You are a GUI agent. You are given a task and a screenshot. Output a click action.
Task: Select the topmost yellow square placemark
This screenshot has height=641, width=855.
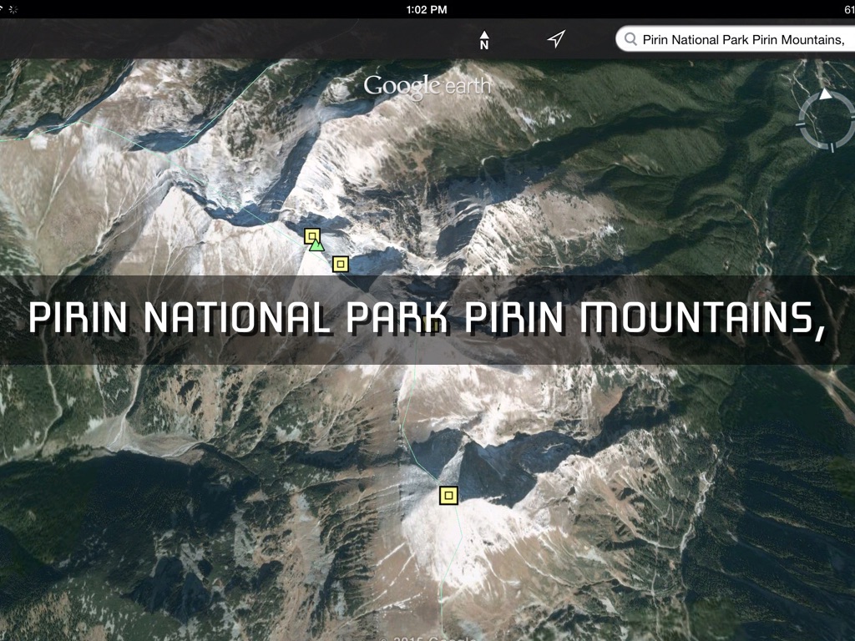click(311, 235)
